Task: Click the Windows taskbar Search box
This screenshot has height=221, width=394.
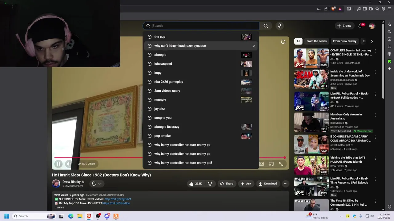Action: (34, 216)
